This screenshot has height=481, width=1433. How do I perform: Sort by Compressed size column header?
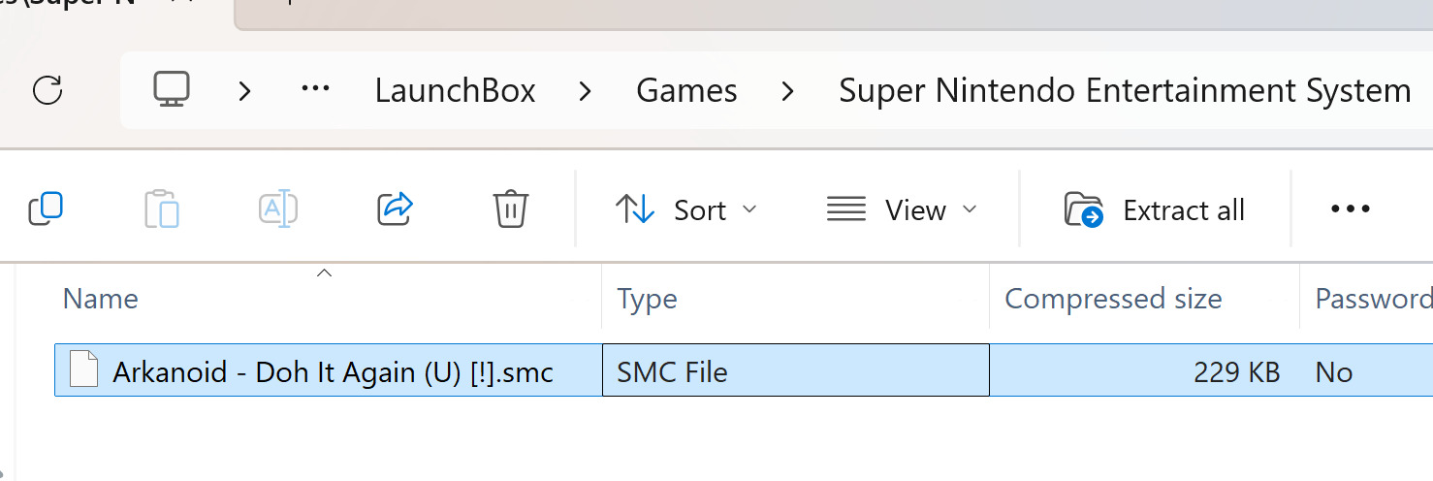pyautogui.click(x=1144, y=299)
